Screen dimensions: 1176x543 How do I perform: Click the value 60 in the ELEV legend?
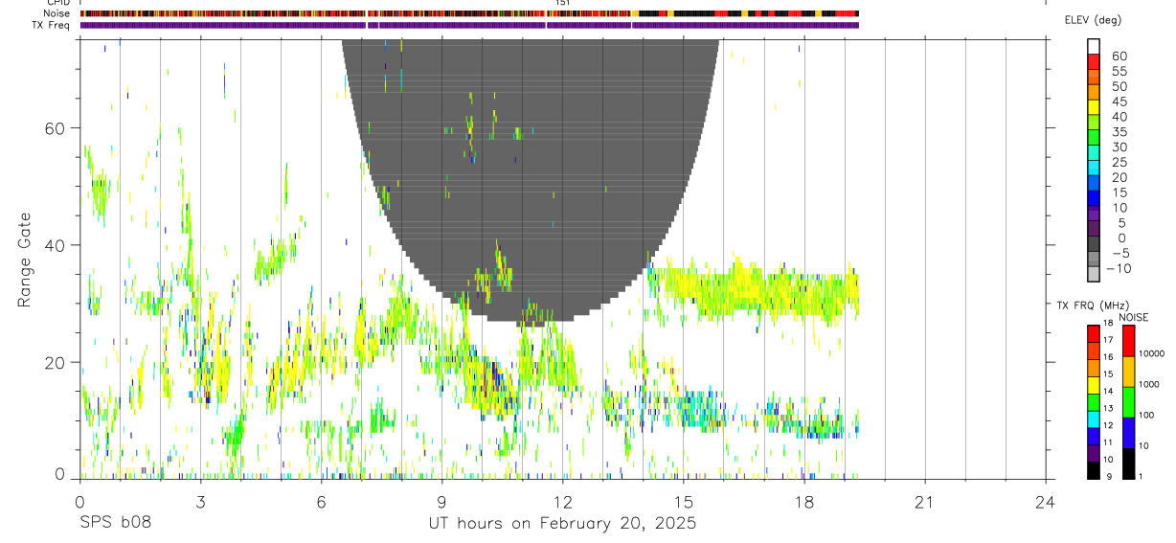[1119, 57]
